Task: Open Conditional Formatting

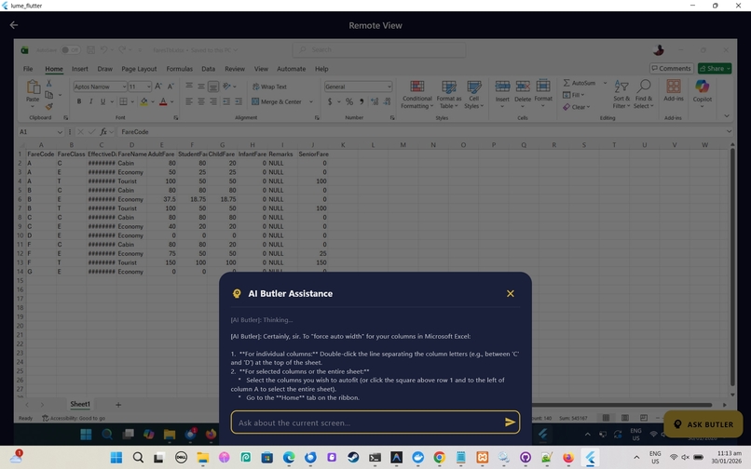Action: (416, 95)
